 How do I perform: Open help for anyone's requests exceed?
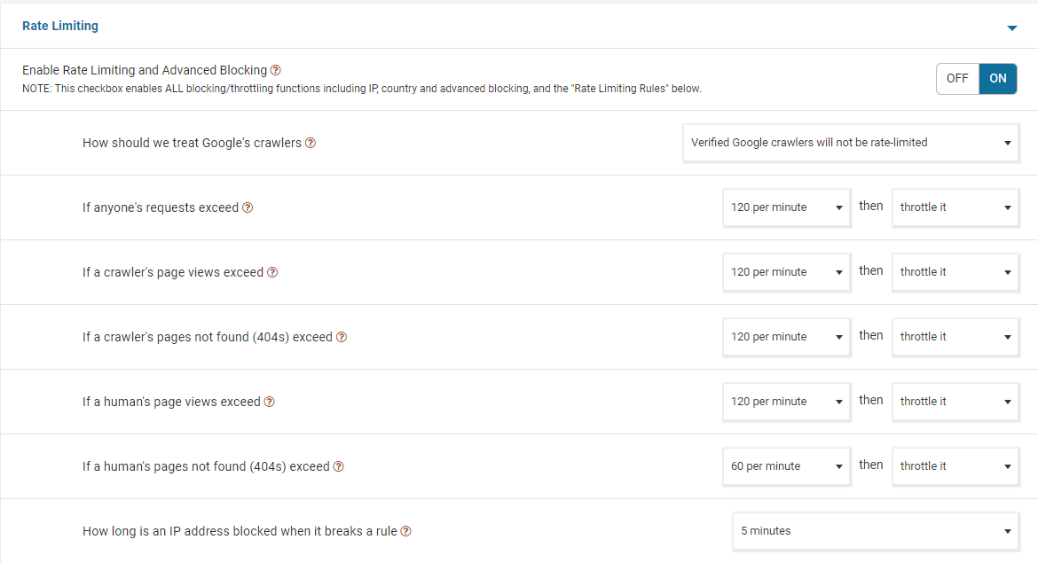click(x=248, y=207)
